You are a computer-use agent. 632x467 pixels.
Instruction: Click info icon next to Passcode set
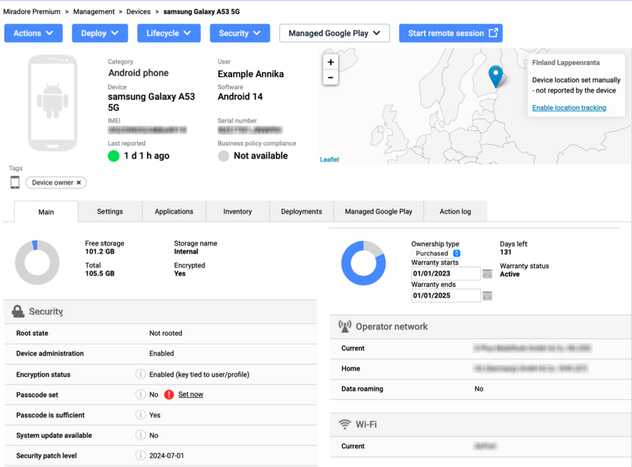pos(140,394)
